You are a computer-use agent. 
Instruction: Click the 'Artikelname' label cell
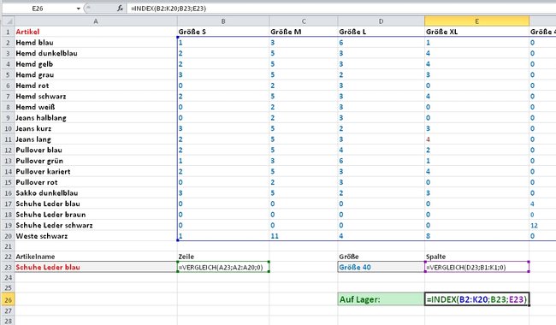96,257
